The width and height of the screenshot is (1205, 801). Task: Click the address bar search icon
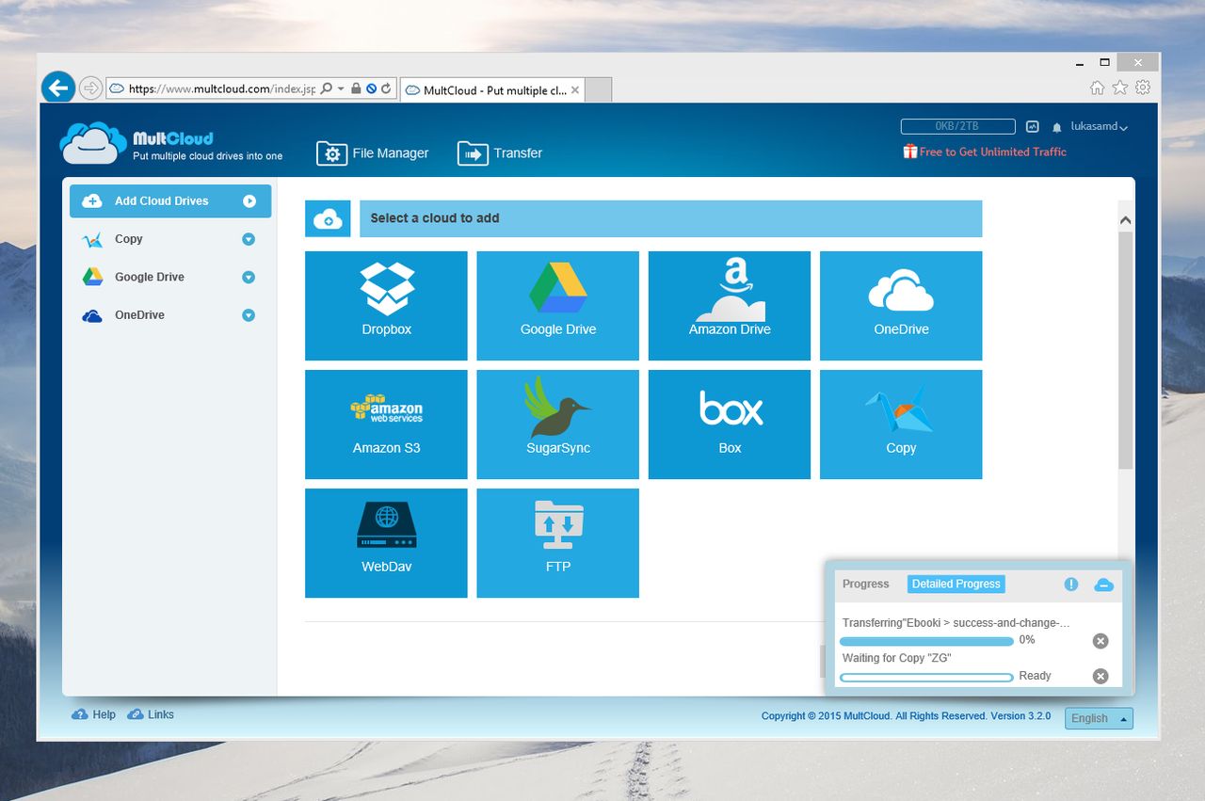tap(326, 88)
